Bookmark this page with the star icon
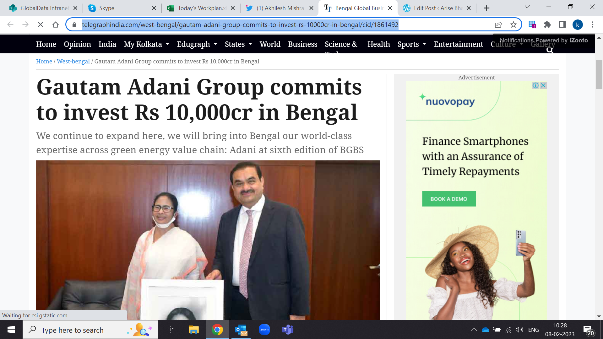603x339 pixels. (x=513, y=24)
